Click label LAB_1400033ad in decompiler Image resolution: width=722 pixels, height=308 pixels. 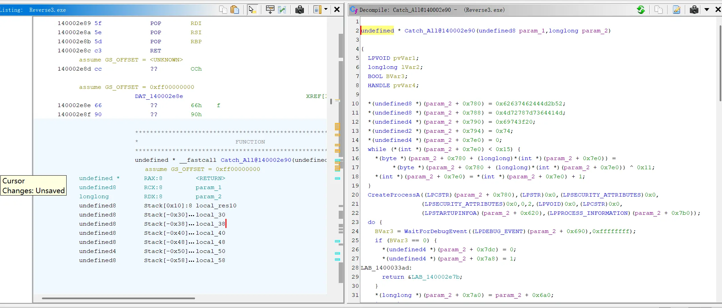pyautogui.click(x=385, y=268)
